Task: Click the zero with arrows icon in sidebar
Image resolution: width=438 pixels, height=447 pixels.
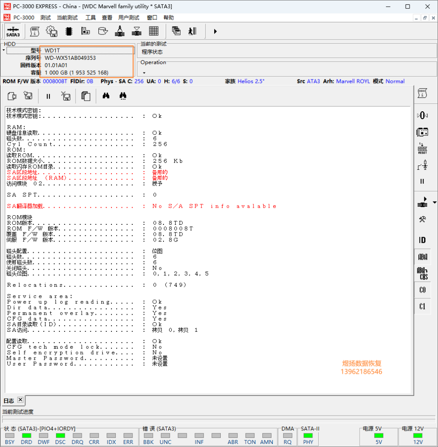Action: (422, 115)
